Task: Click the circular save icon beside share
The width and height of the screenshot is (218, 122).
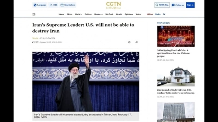Action: tap(129, 42)
